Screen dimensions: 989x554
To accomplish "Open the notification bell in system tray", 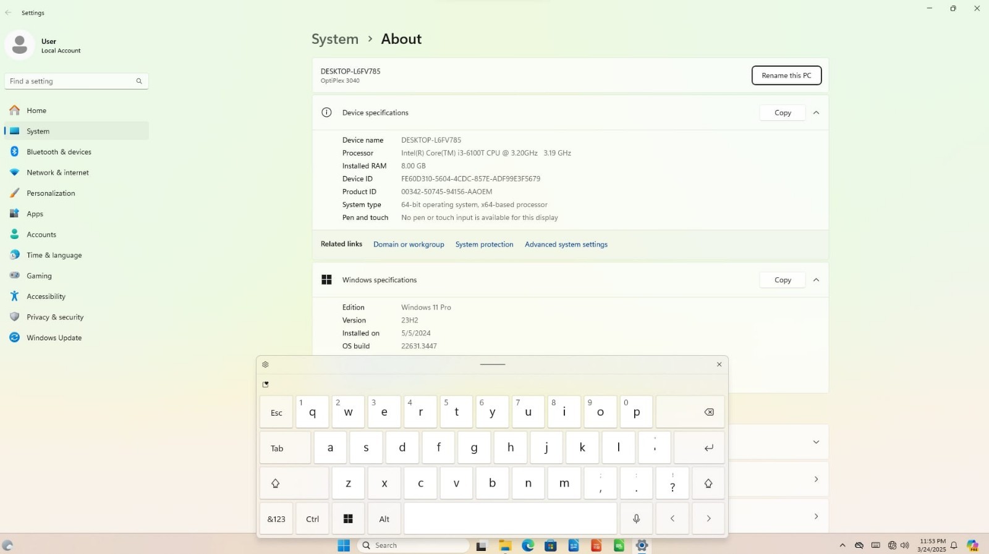I will 954,545.
